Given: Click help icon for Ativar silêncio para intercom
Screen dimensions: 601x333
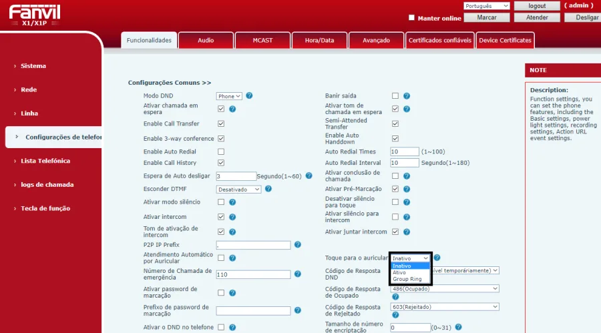Looking at the screenshot, I should pos(407,217).
